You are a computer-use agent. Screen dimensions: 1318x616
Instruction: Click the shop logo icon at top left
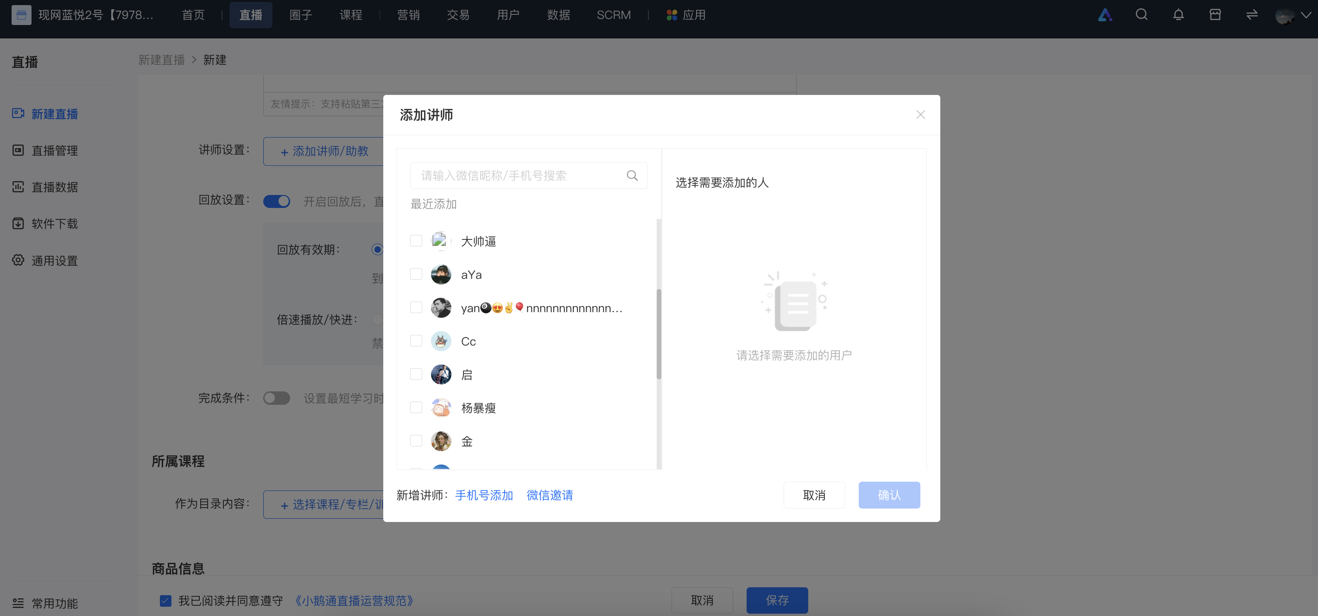21,15
